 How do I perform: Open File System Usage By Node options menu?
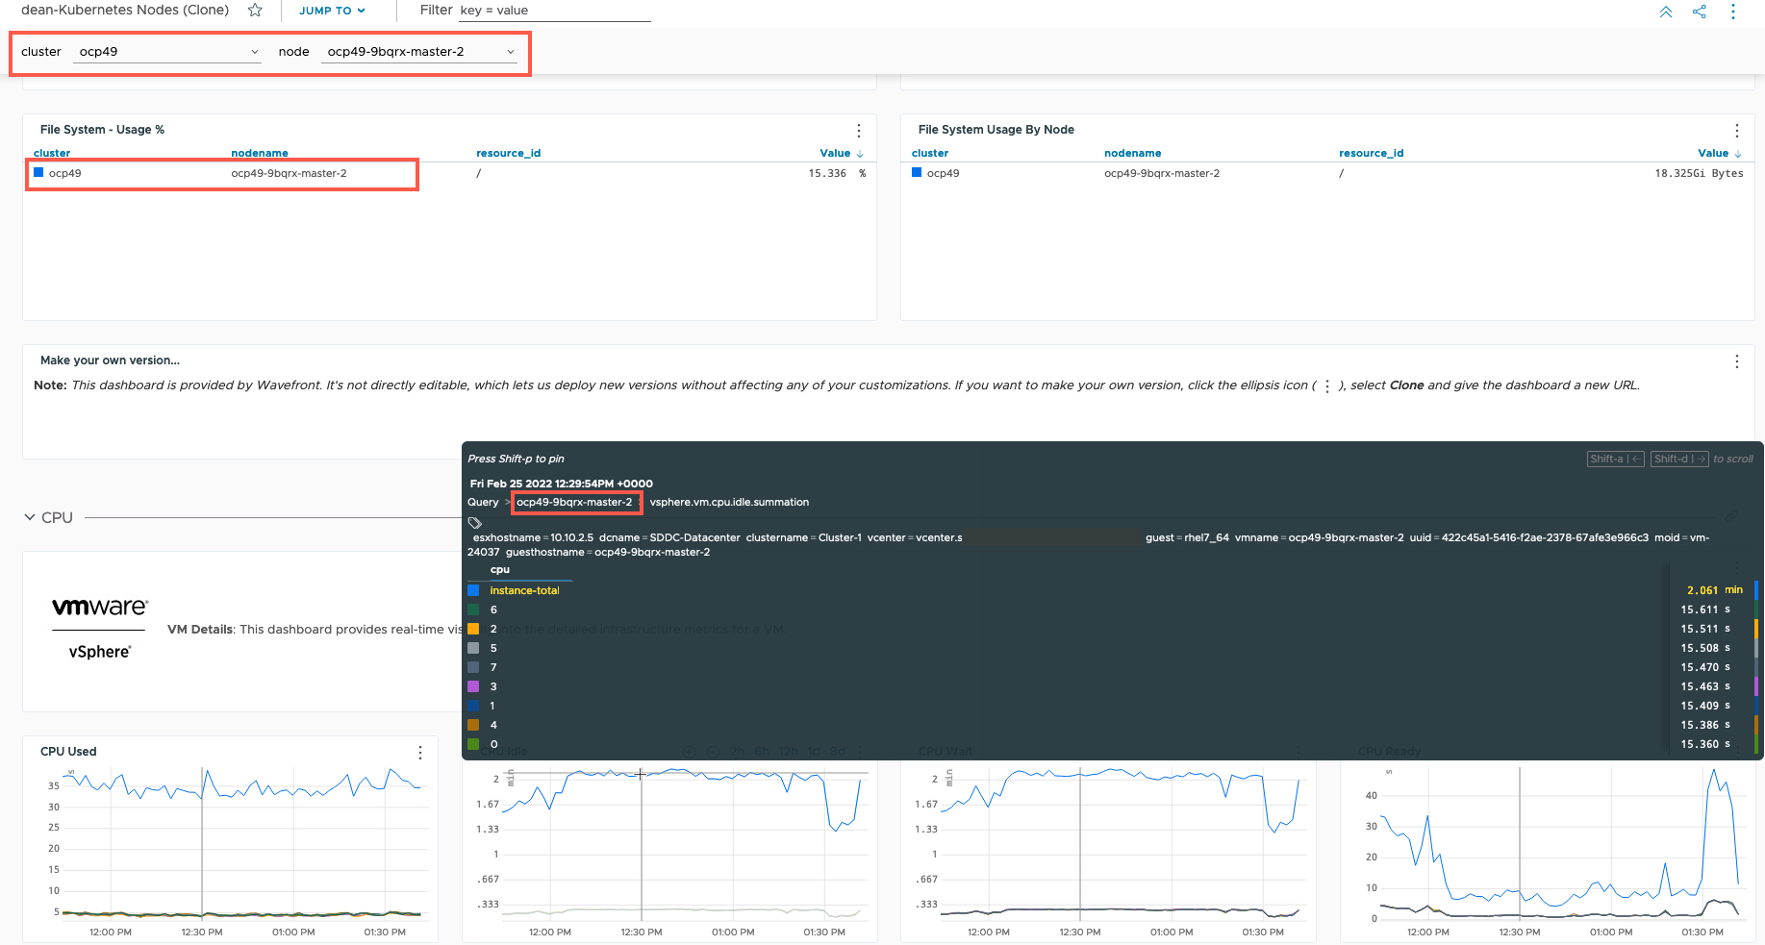1737,131
